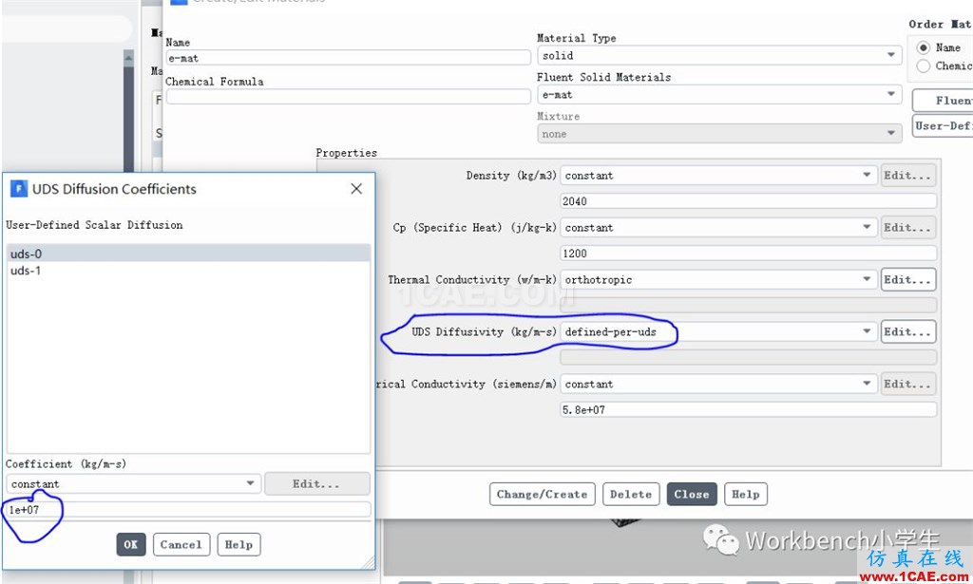The image size is (973, 584).
Task: Click the Specific Heat Edit button
Action: click(x=908, y=228)
